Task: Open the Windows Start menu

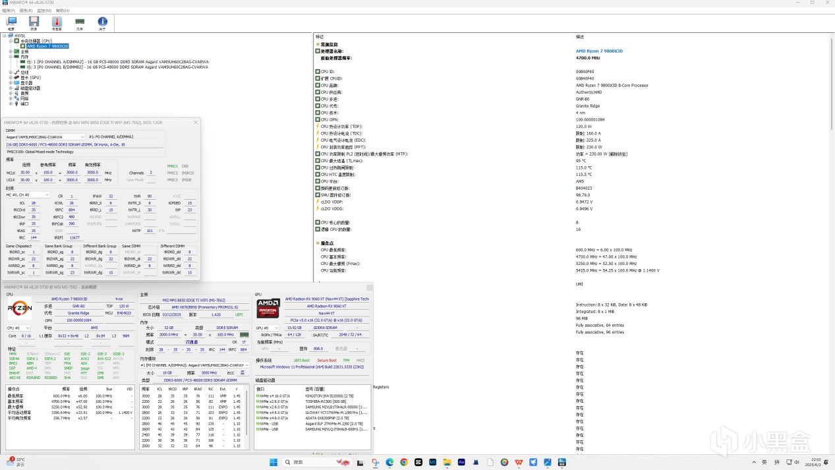Action: point(274,462)
